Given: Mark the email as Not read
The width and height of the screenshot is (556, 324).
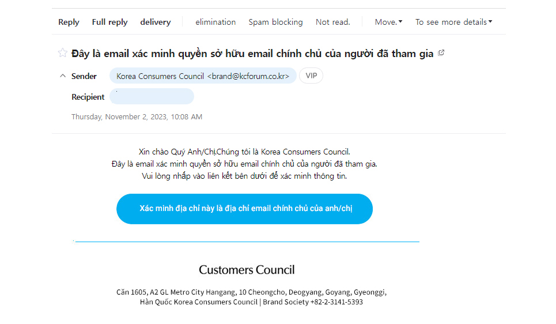Looking at the screenshot, I should tap(332, 22).
